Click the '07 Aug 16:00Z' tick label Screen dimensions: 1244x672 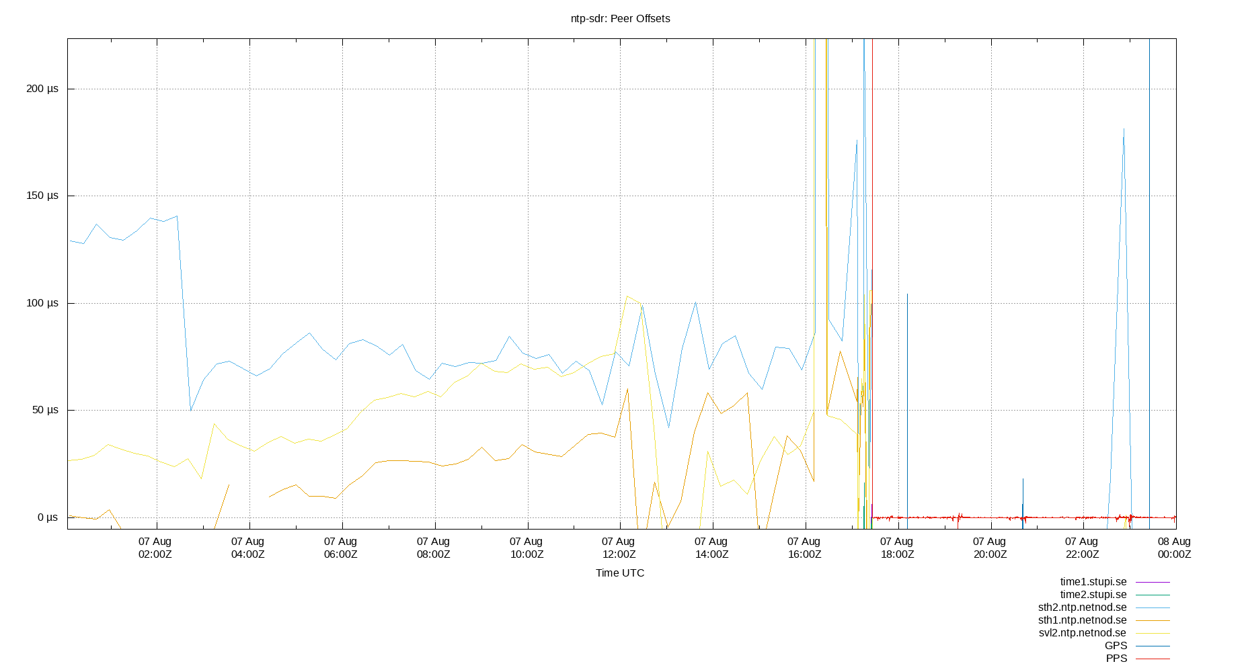point(804,548)
